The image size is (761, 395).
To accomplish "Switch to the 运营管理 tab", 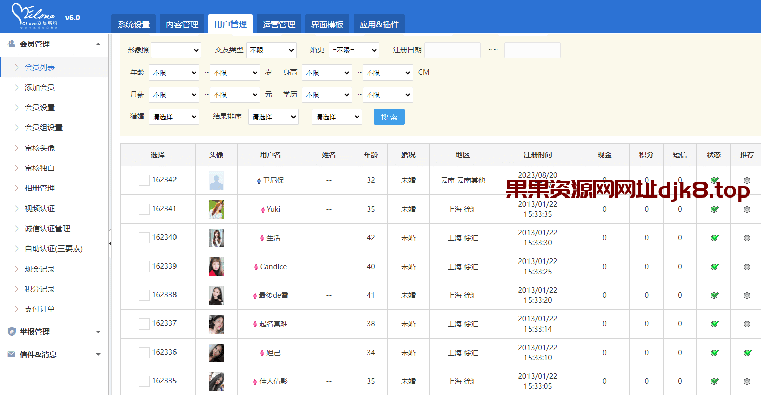I will tap(278, 23).
